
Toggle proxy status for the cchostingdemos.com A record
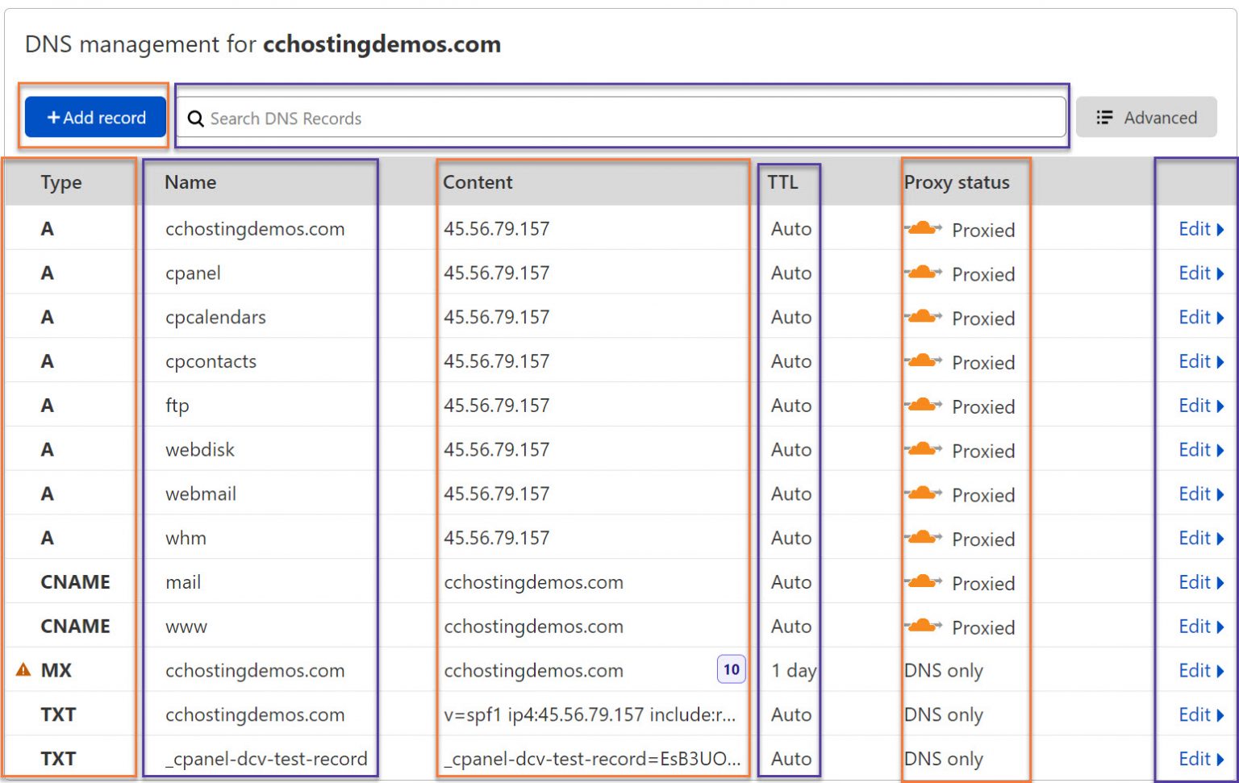pos(922,228)
